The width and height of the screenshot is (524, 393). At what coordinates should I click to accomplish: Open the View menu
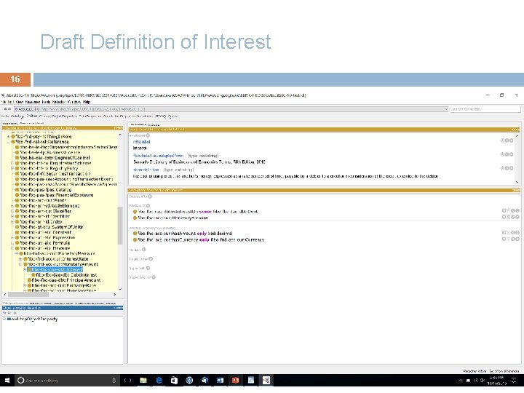click(20, 102)
